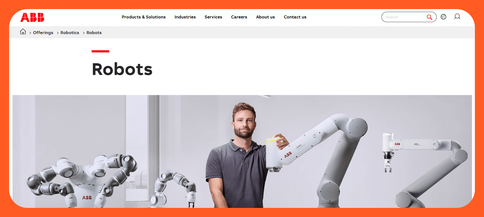Open the Contact us page

tap(295, 17)
